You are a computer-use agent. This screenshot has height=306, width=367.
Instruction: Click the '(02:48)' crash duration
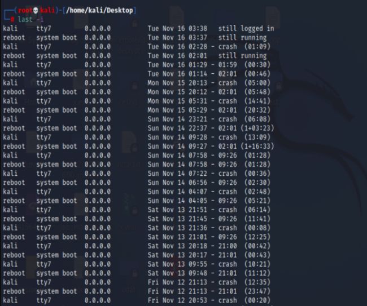pos(257,192)
